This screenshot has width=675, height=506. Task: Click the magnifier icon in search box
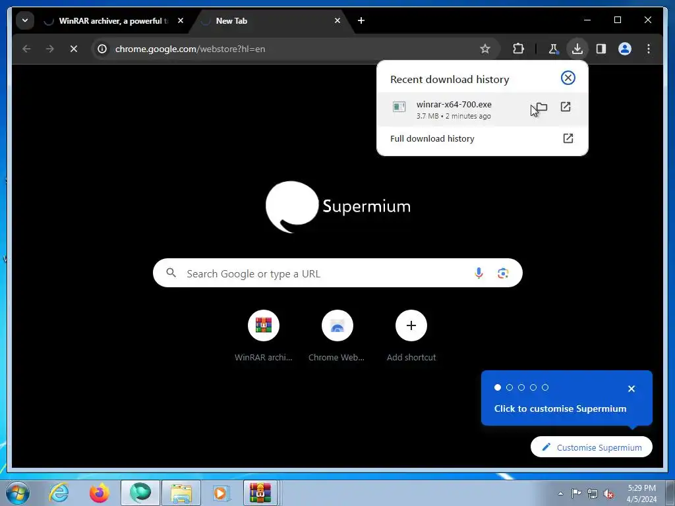pyautogui.click(x=171, y=273)
